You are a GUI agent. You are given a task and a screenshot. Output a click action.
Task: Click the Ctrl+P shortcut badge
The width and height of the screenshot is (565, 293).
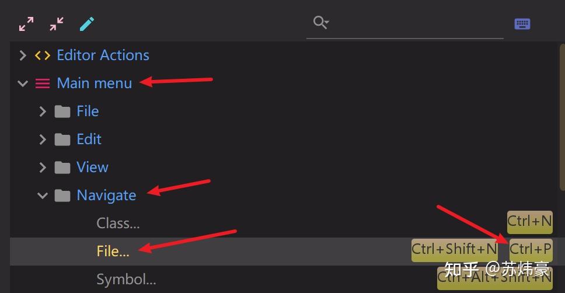click(531, 250)
